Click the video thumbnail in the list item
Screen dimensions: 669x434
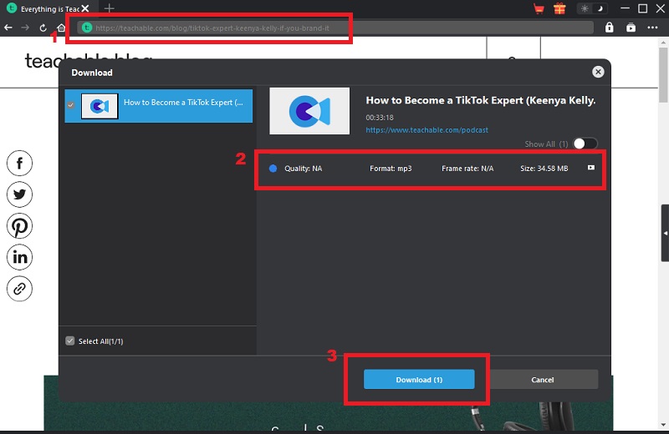tap(100, 106)
